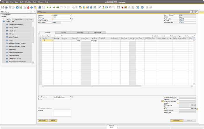Click the Copy From button

pos(177,121)
